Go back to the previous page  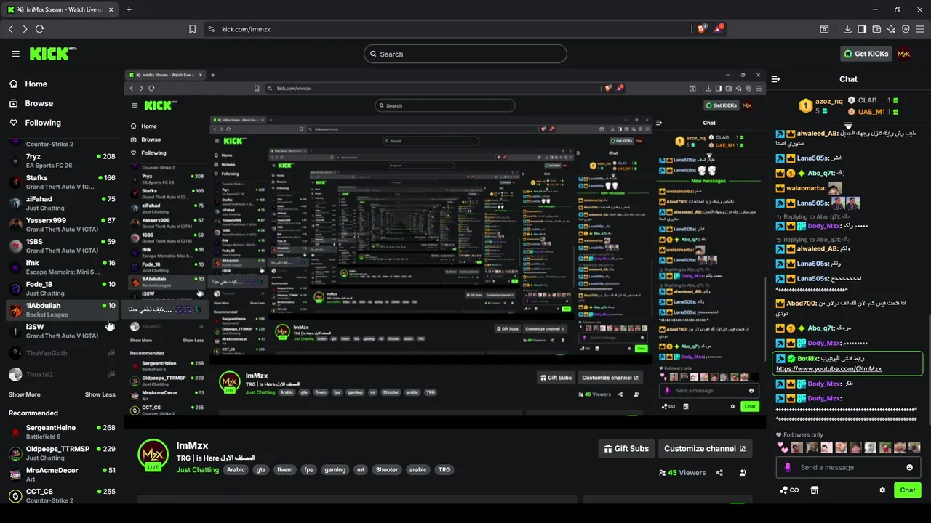coord(10,29)
